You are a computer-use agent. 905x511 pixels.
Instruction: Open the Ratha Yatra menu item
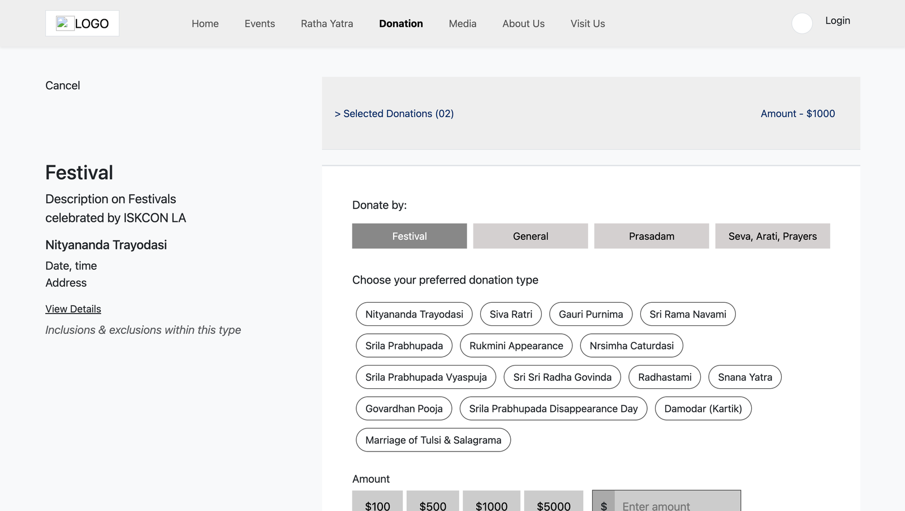(327, 24)
